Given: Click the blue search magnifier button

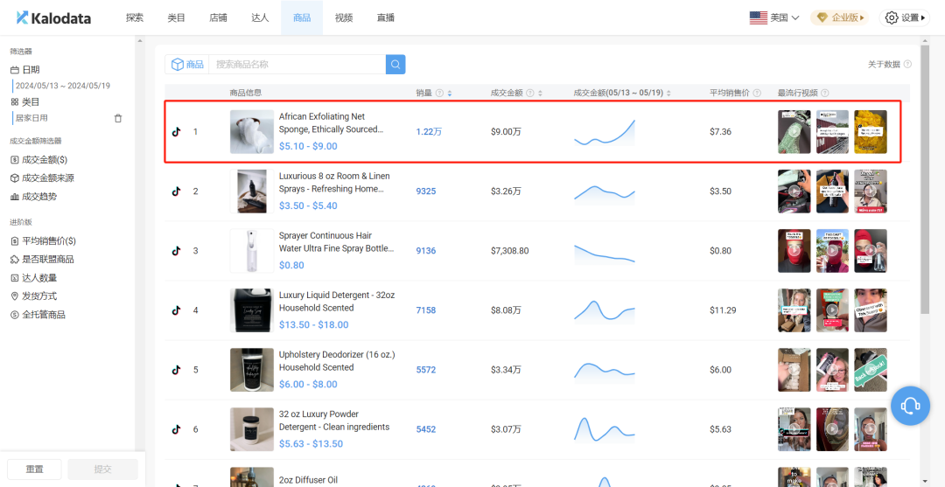Looking at the screenshot, I should (x=395, y=65).
